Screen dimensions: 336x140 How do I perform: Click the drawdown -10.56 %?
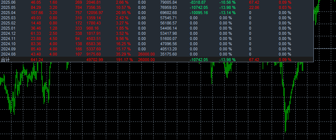[228, 2]
